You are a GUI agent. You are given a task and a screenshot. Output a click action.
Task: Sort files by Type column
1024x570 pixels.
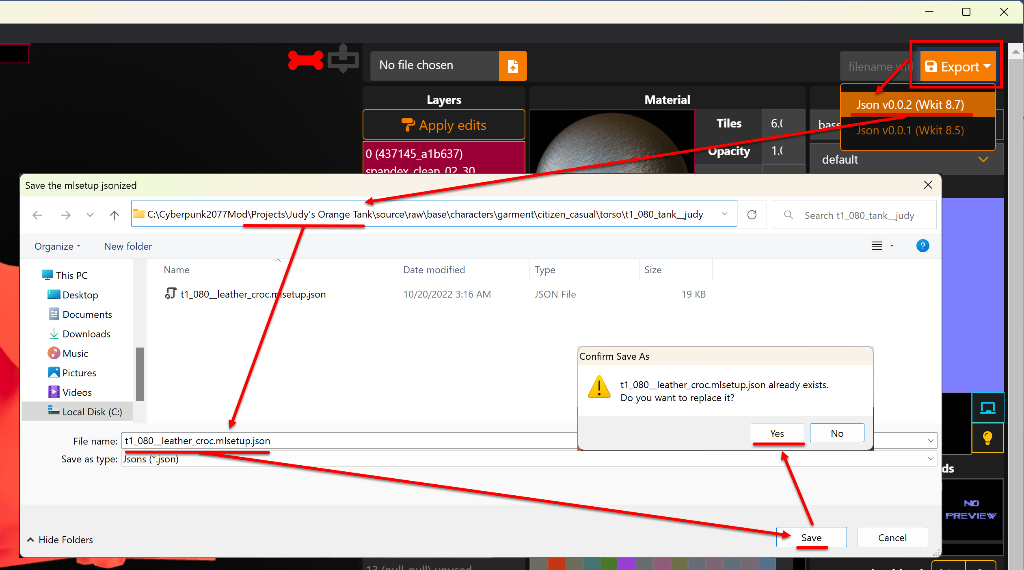(545, 270)
